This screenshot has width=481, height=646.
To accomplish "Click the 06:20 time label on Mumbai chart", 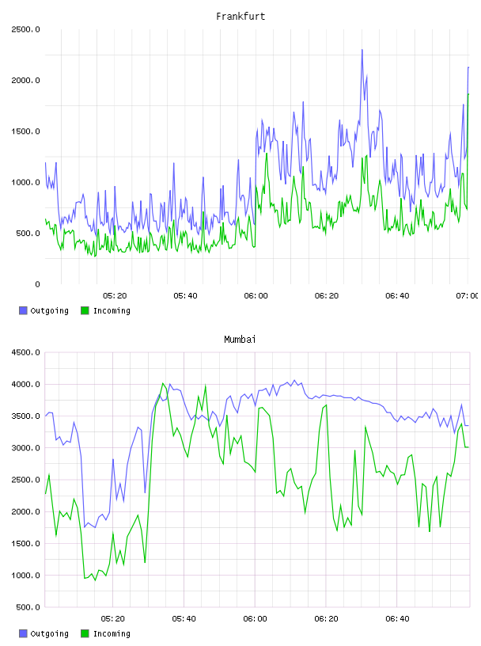I will pyautogui.click(x=326, y=619).
